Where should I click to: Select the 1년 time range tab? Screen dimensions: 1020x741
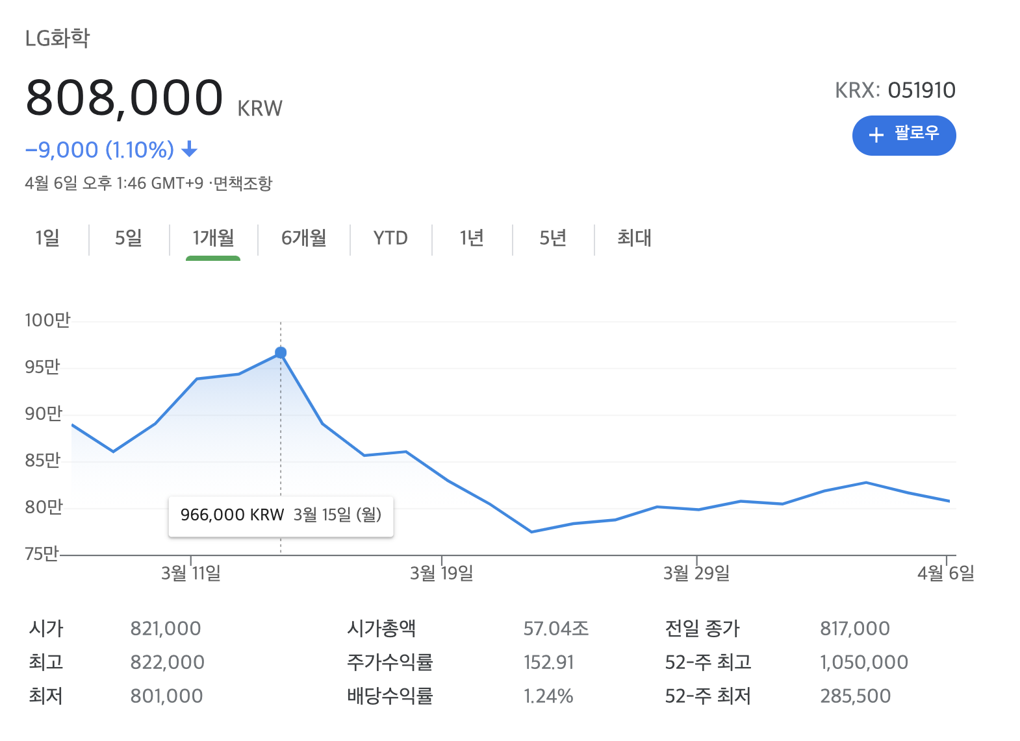point(472,238)
